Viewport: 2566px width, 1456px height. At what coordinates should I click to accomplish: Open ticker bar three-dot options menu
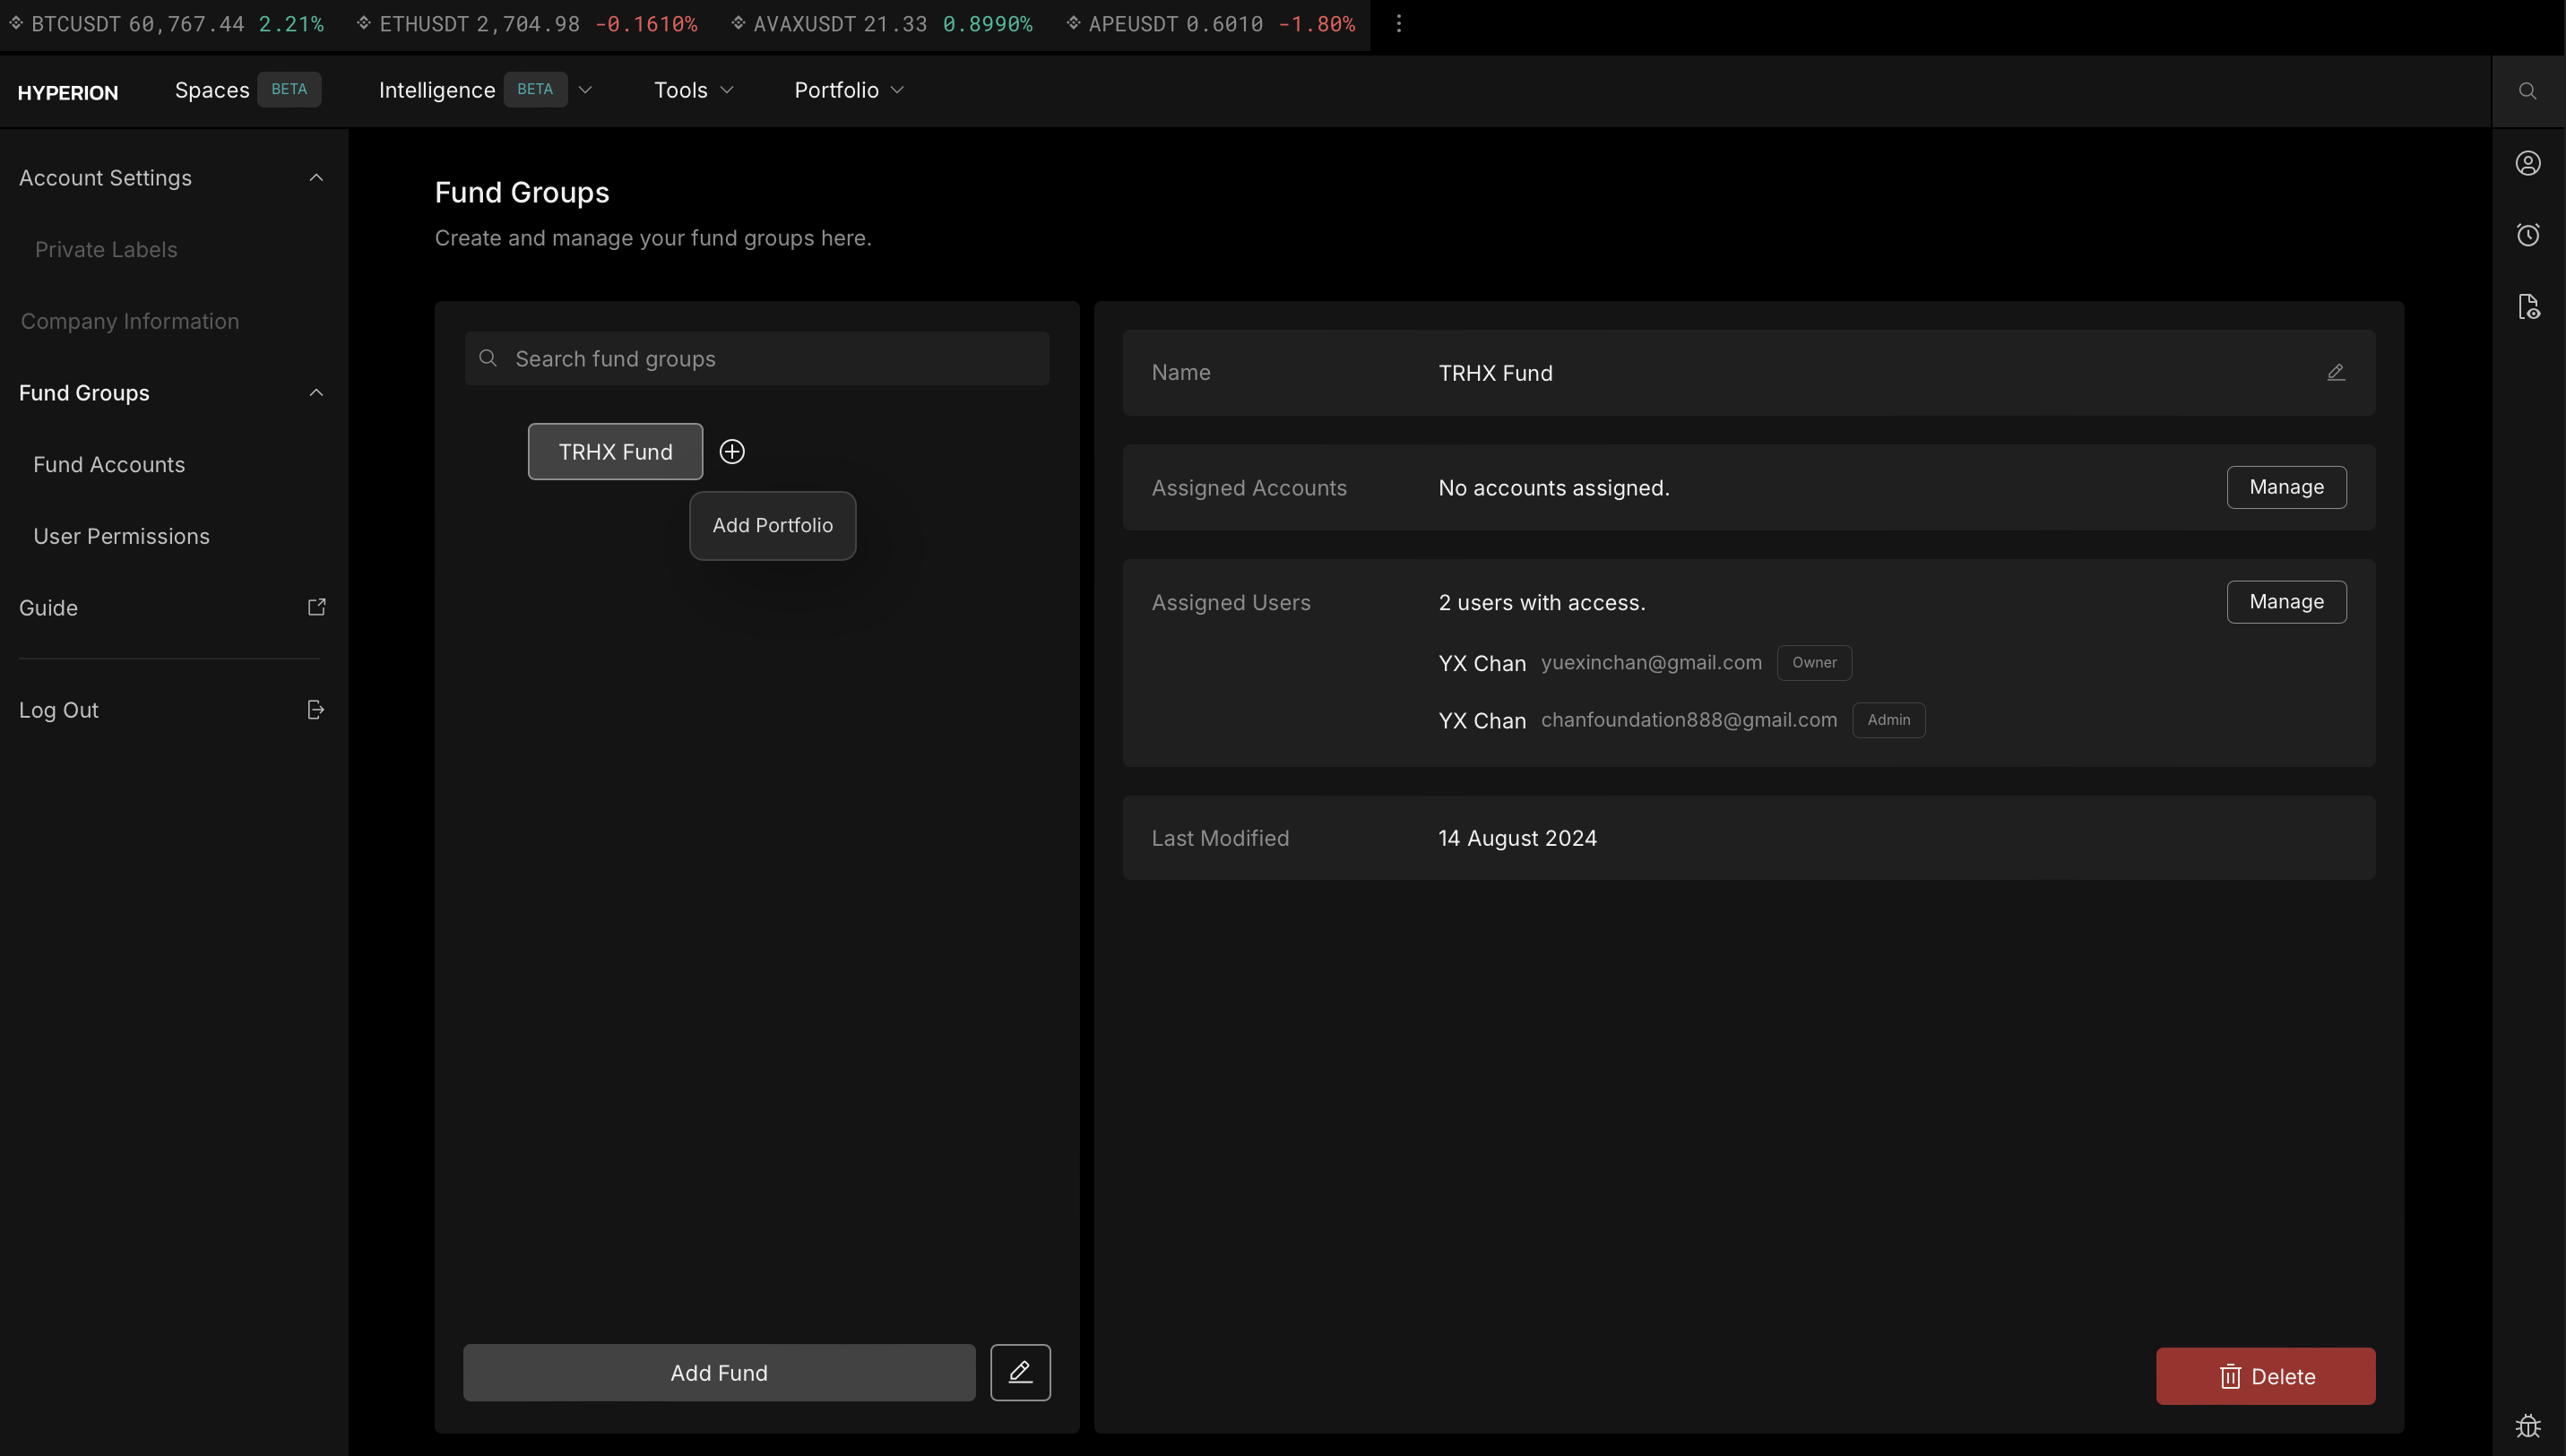[1398, 23]
